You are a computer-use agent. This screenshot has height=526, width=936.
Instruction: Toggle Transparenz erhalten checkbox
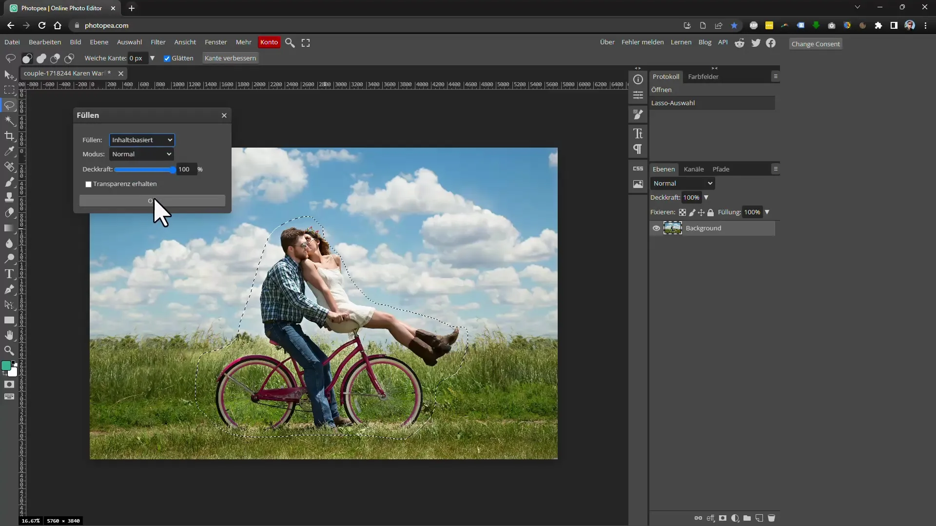[x=89, y=184]
